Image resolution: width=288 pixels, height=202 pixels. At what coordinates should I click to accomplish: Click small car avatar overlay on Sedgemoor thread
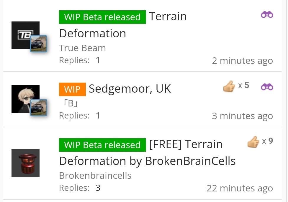click(39, 108)
